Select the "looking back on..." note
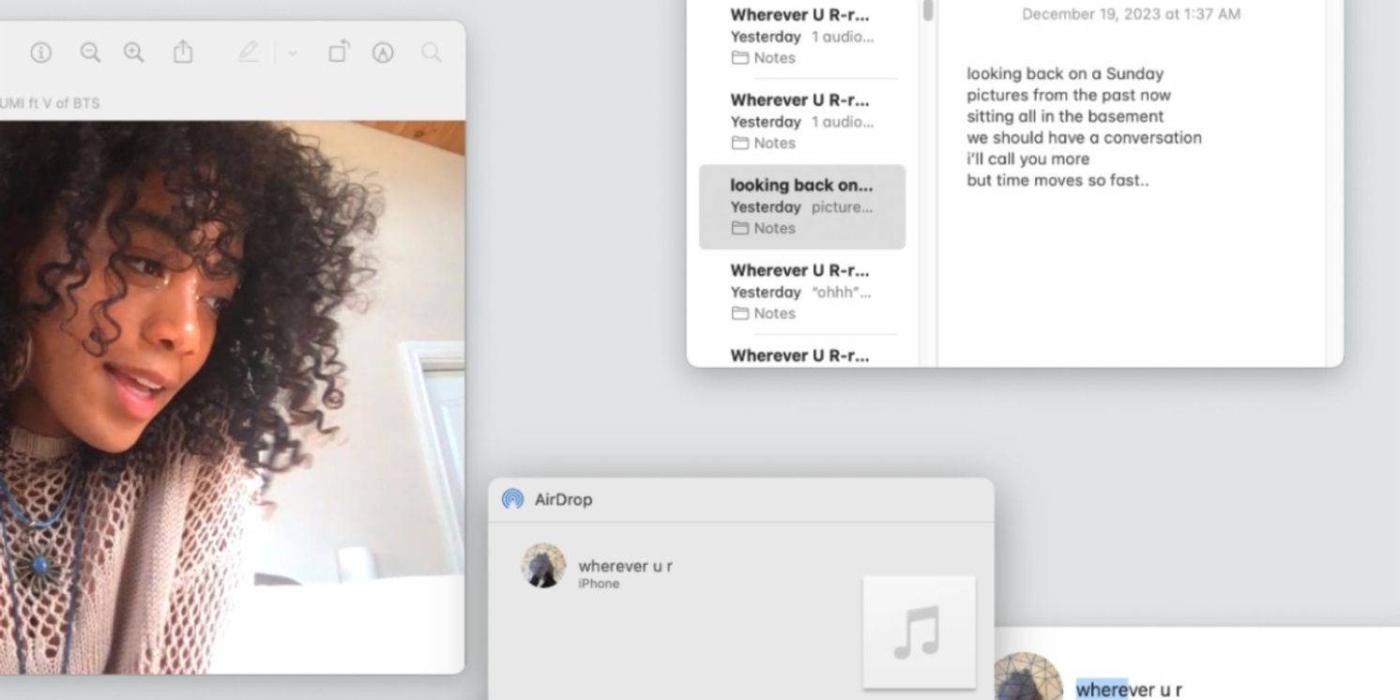The height and width of the screenshot is (700, 1400). click(x=801, y=206)
